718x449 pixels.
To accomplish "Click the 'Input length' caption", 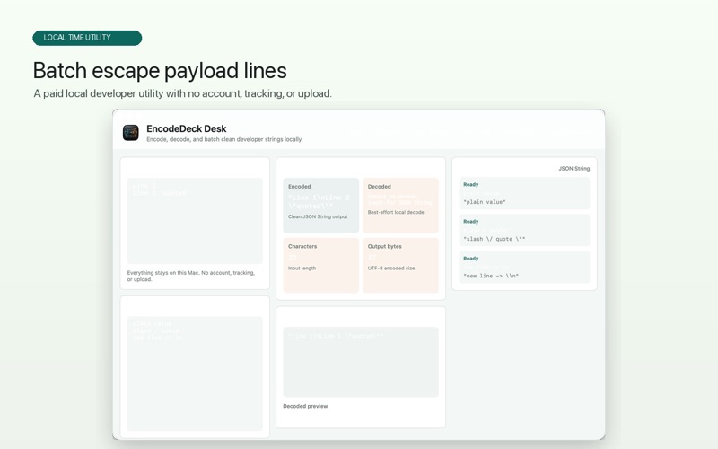I will tap(302, 268).
